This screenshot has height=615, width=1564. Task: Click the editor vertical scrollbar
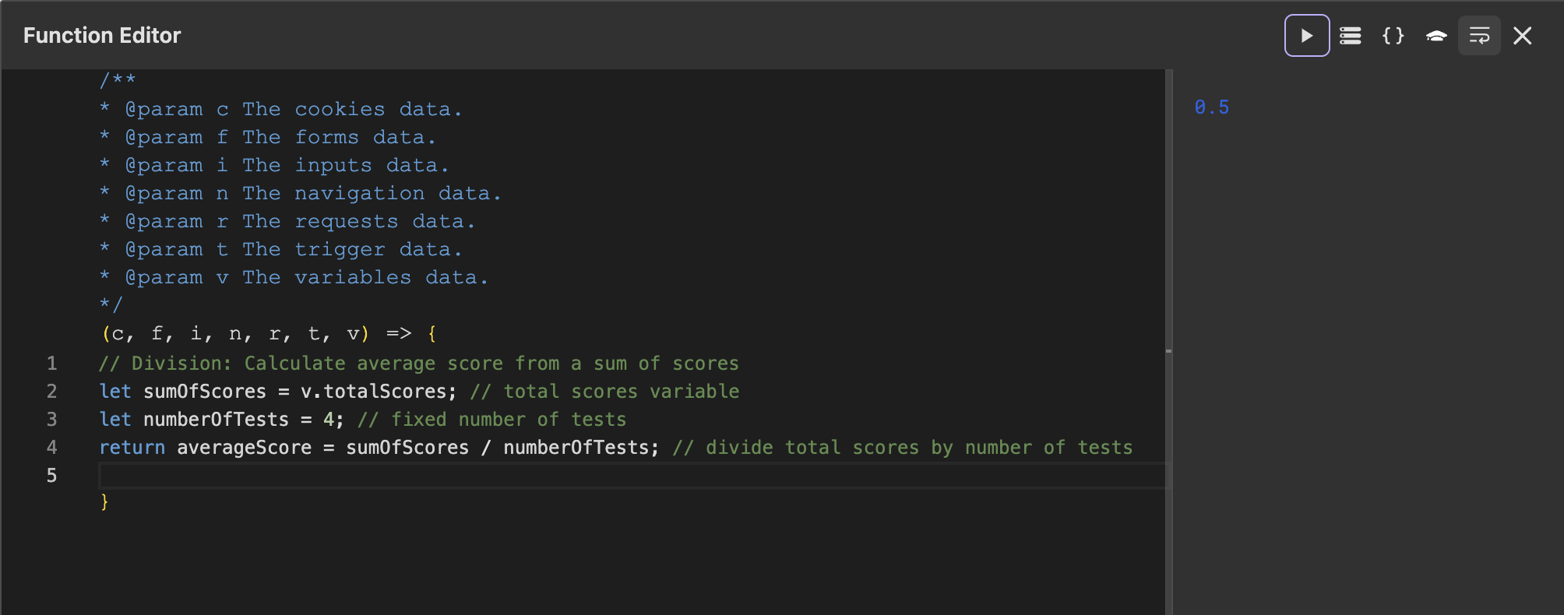coord(1169,343)
